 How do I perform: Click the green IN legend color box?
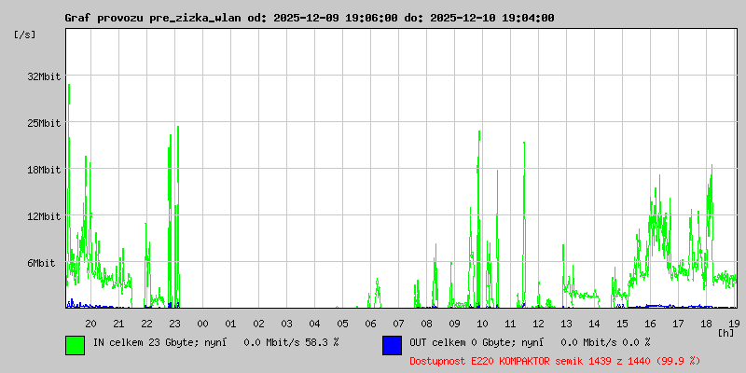(x=75, y=345)
